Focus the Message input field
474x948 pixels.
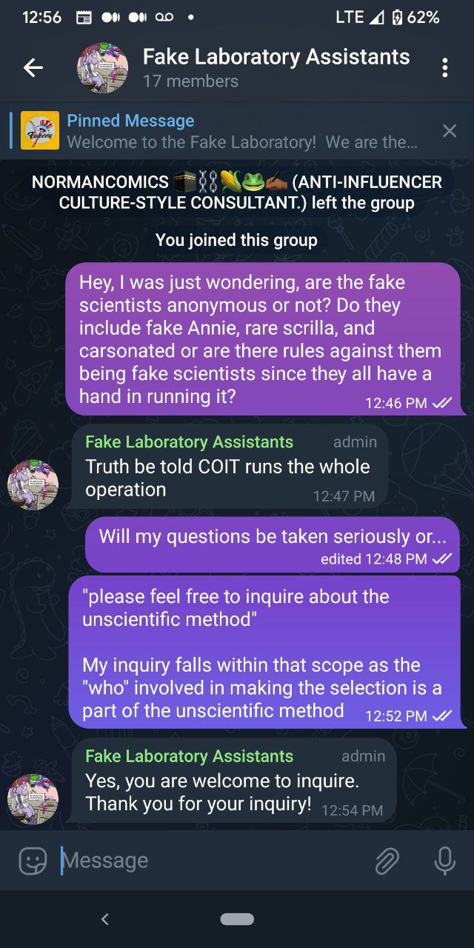pos(211,861)
